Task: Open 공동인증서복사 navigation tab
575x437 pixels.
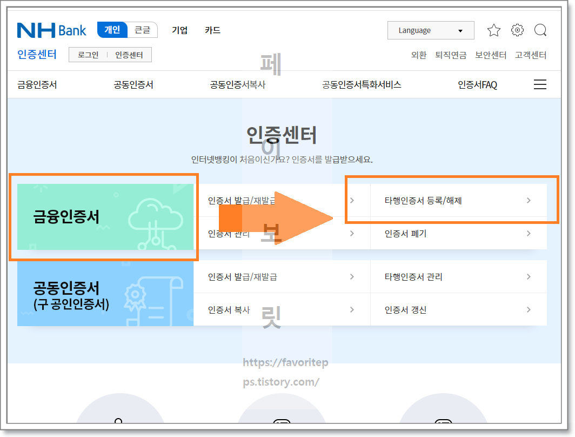Action: click(x=238, y=85)
